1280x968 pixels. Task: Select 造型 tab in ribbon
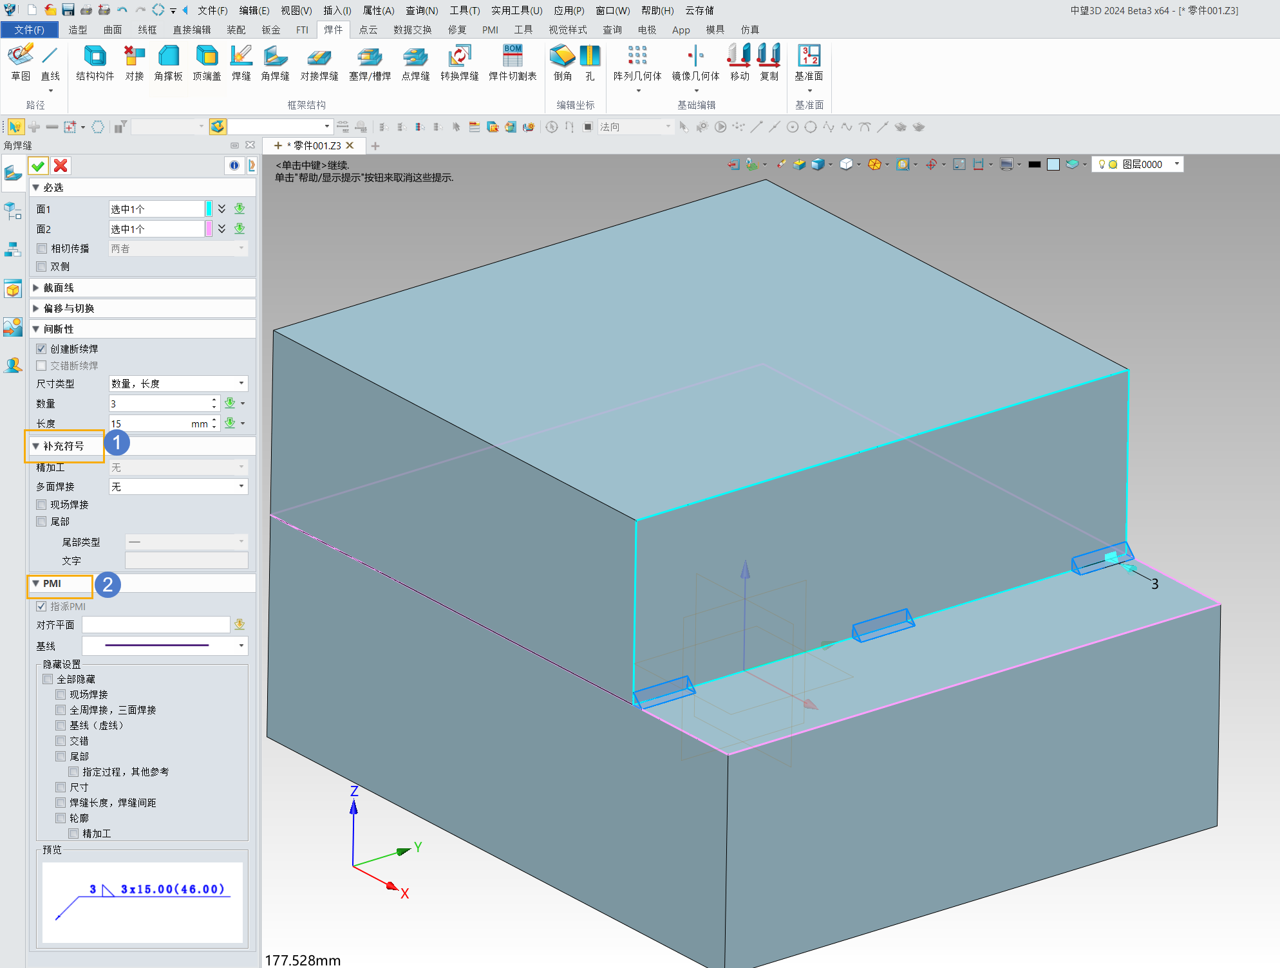point(77,28)
